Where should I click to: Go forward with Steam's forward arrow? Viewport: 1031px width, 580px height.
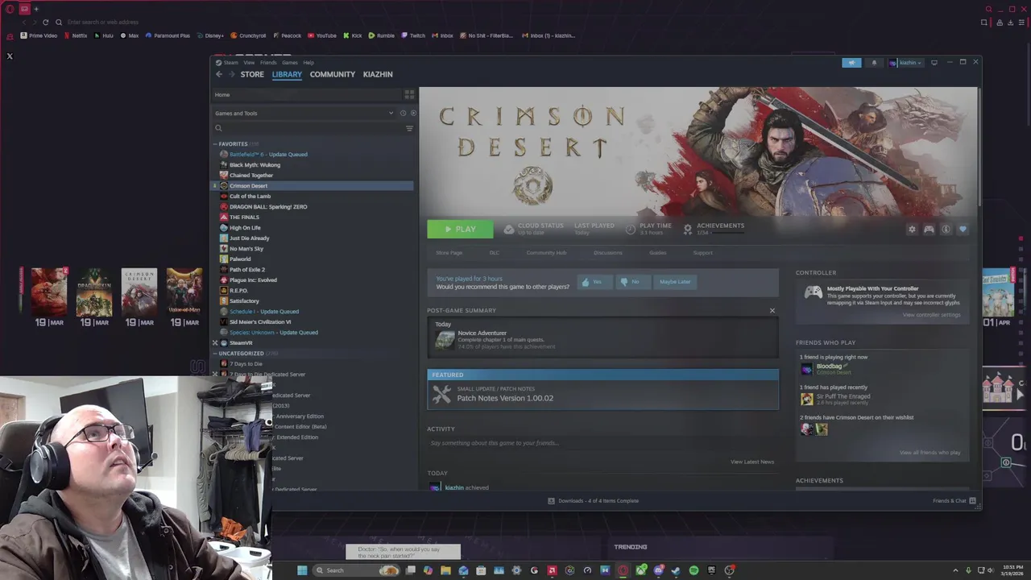point(232,74)
